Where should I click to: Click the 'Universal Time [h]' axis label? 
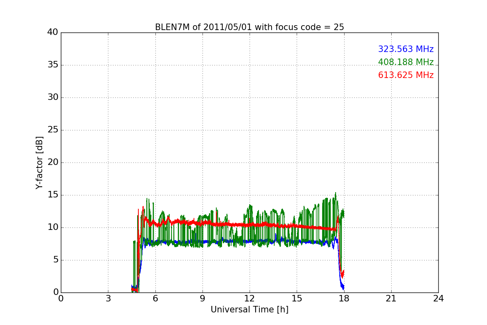coord(250,310)
